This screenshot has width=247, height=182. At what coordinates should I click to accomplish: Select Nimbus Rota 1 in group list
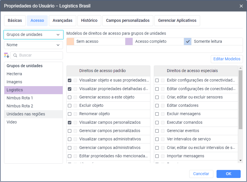20,98
